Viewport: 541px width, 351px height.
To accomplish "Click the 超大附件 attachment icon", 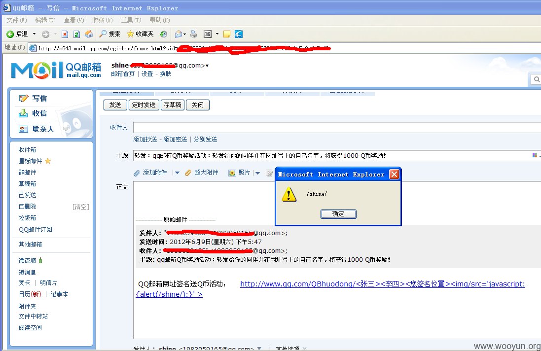I will pyautogui.click(x=188, y=173).
